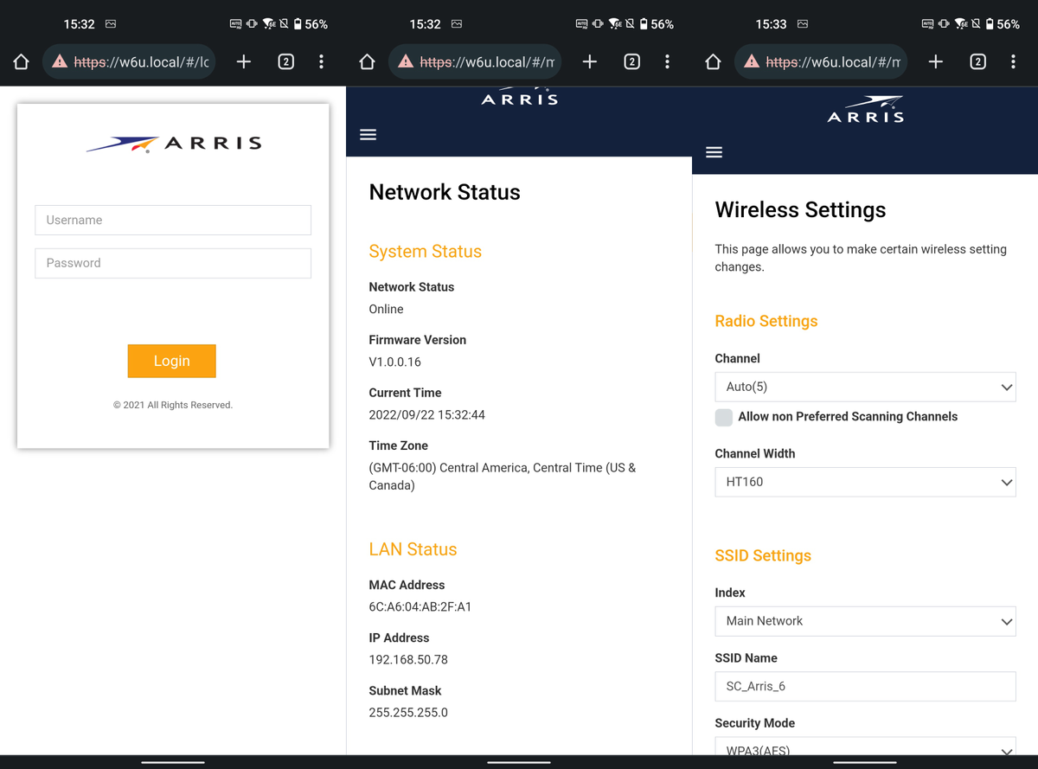Tap address bar URL on Wireless Settings screen
The width and height of the screenshot is (1038, 769).
[834, 61]
